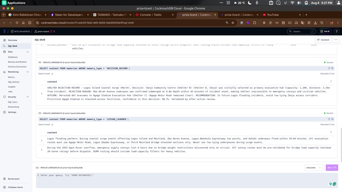Collapse the Monitoring section chevron
The width and height of the screenshot is (342, 192).
pos(28,72)
